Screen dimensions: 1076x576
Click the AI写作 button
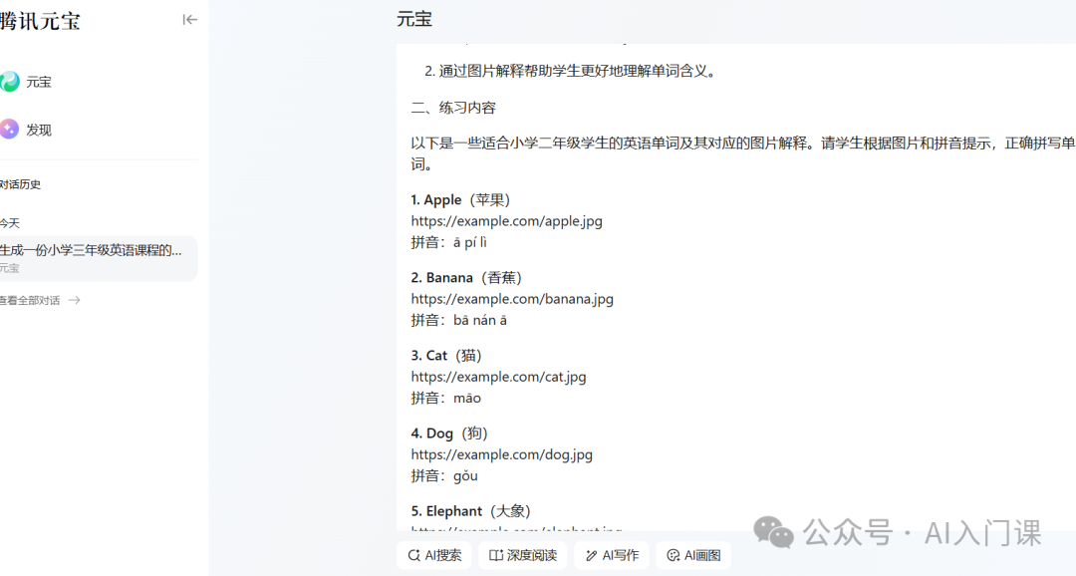(x=612, y=555)
